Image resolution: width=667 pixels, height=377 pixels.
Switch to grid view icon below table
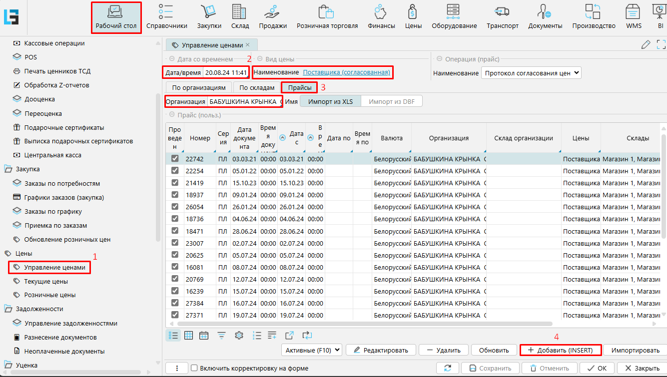[x=188, y=336]
